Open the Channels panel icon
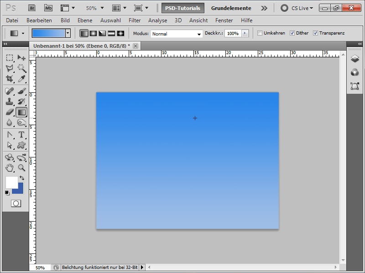365x273 pixels. coord(355,72)
